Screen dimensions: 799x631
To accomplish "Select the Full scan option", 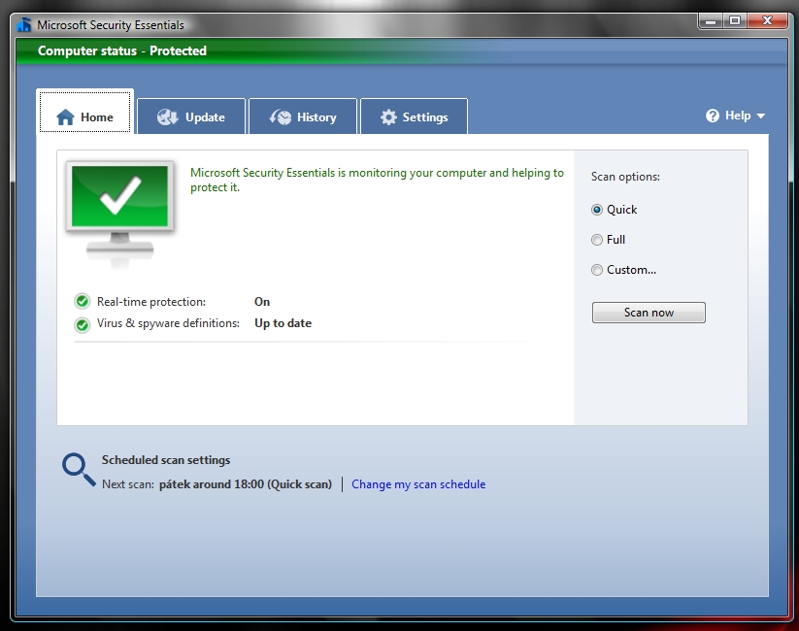I will (x=597, y=240).
